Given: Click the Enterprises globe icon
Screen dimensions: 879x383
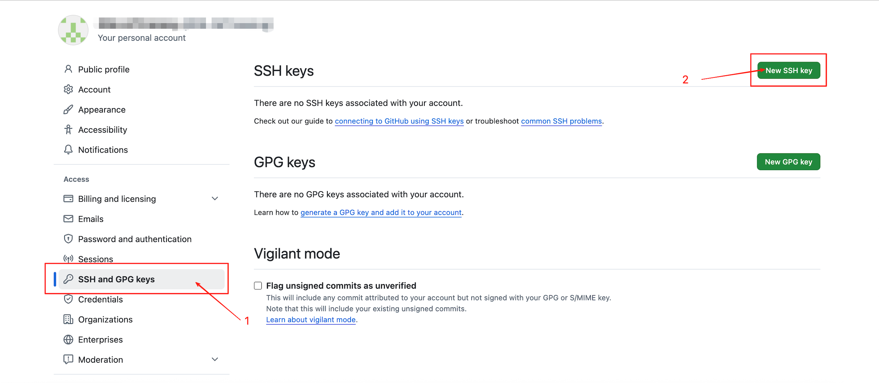Looking at the screenshot, I should [x=68, y=339].
